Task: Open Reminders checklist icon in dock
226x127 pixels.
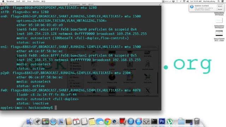Action: click(84, 121)
